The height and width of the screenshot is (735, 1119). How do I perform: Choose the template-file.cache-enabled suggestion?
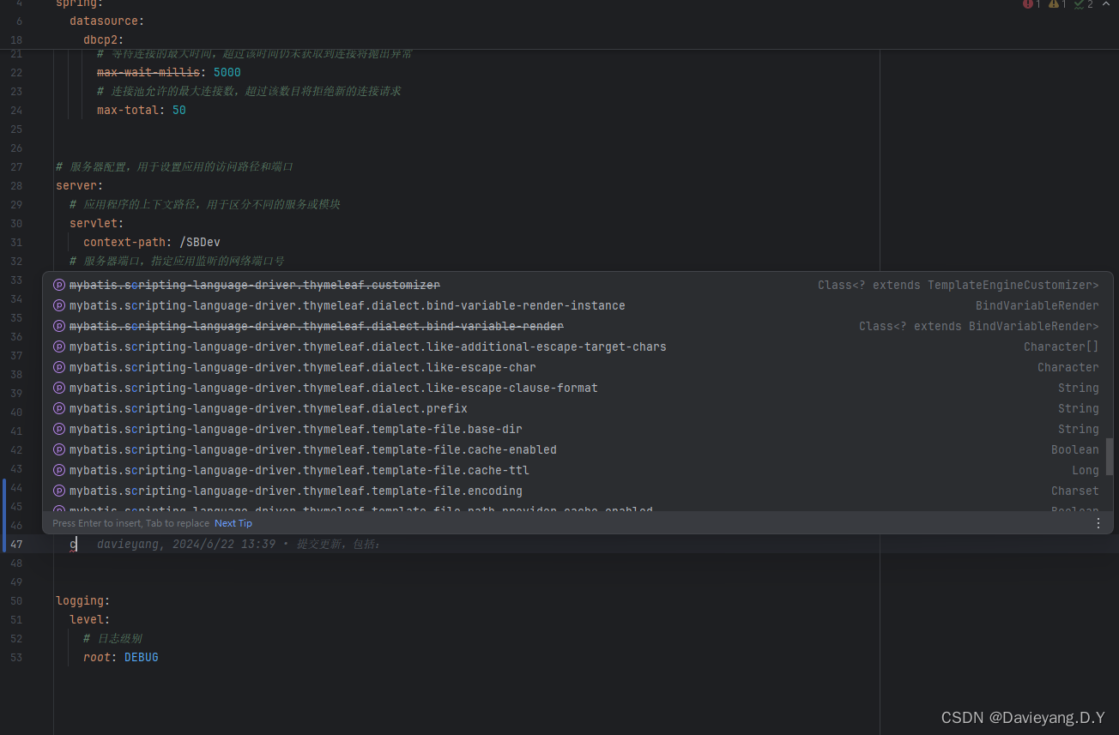click(578, 449)
